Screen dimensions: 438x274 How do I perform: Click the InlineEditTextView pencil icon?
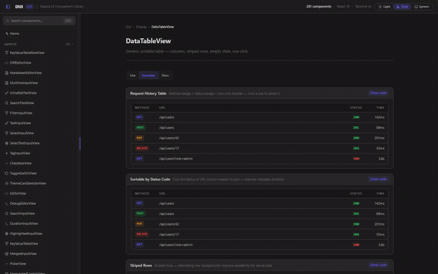(x=6, y=93)
